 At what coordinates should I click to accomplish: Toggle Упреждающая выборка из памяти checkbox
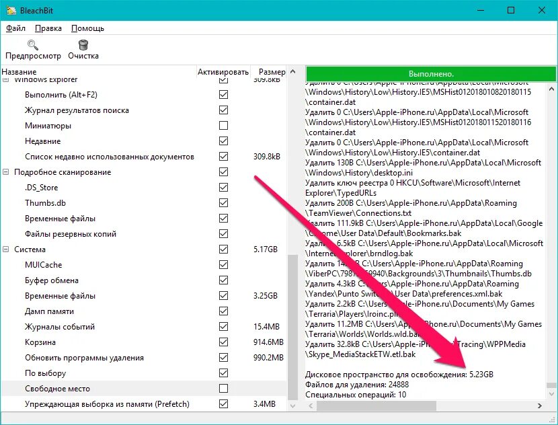[x=223, y=404]
